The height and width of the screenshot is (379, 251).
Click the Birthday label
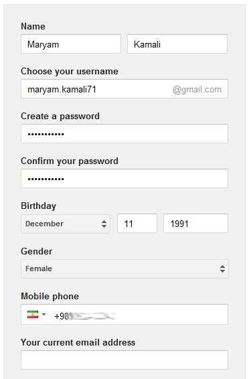(38, 206)
